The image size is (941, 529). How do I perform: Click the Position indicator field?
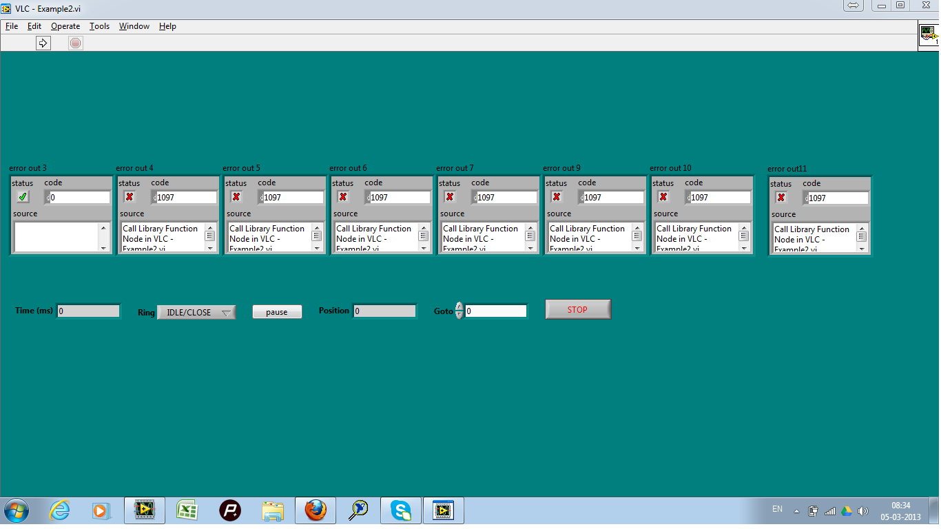tap(384, 311)
